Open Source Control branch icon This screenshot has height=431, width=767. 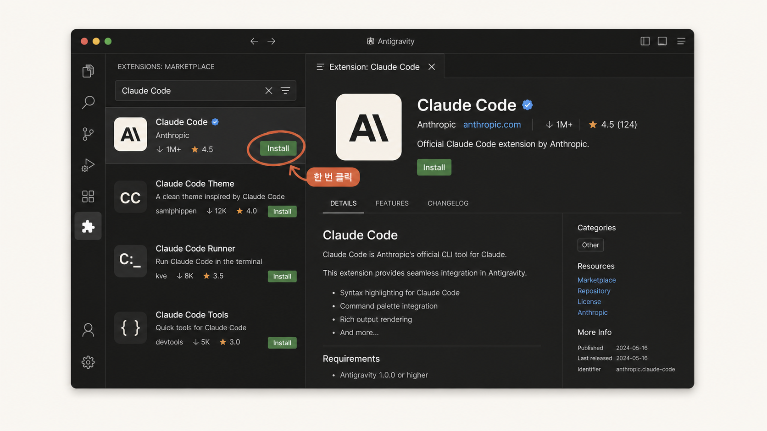tap(88, 134)
